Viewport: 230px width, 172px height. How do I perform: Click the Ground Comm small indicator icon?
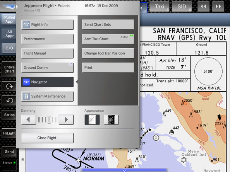[71, 64]
